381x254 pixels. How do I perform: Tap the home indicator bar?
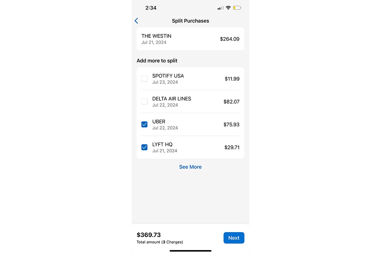pos(190,251)
